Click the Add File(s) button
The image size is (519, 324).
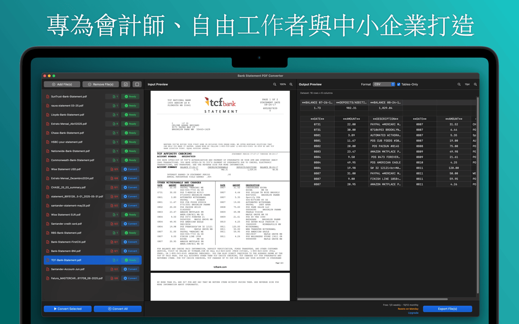pyautogui.click(x=62, y=84)
